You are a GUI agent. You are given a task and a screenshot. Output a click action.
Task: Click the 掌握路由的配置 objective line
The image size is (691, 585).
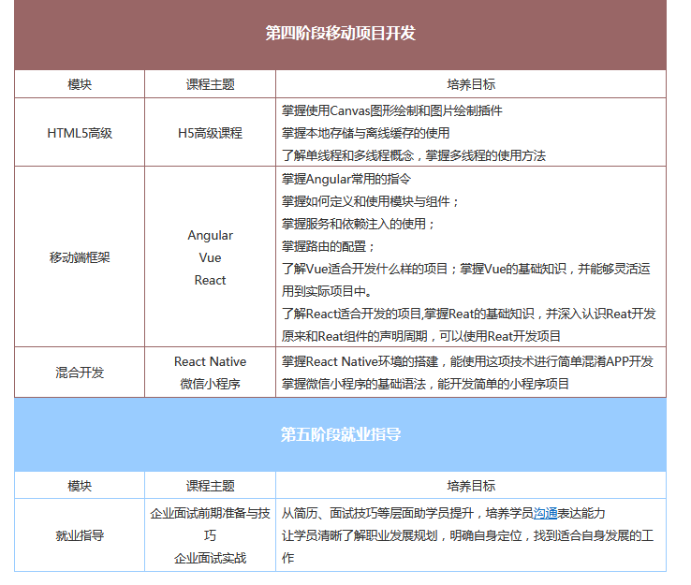[x=329, y=246]
